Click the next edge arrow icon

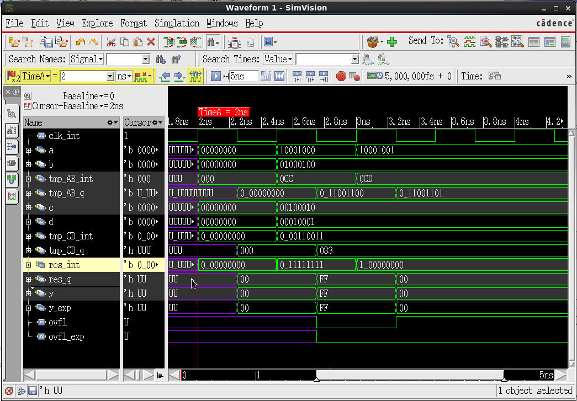179,77
